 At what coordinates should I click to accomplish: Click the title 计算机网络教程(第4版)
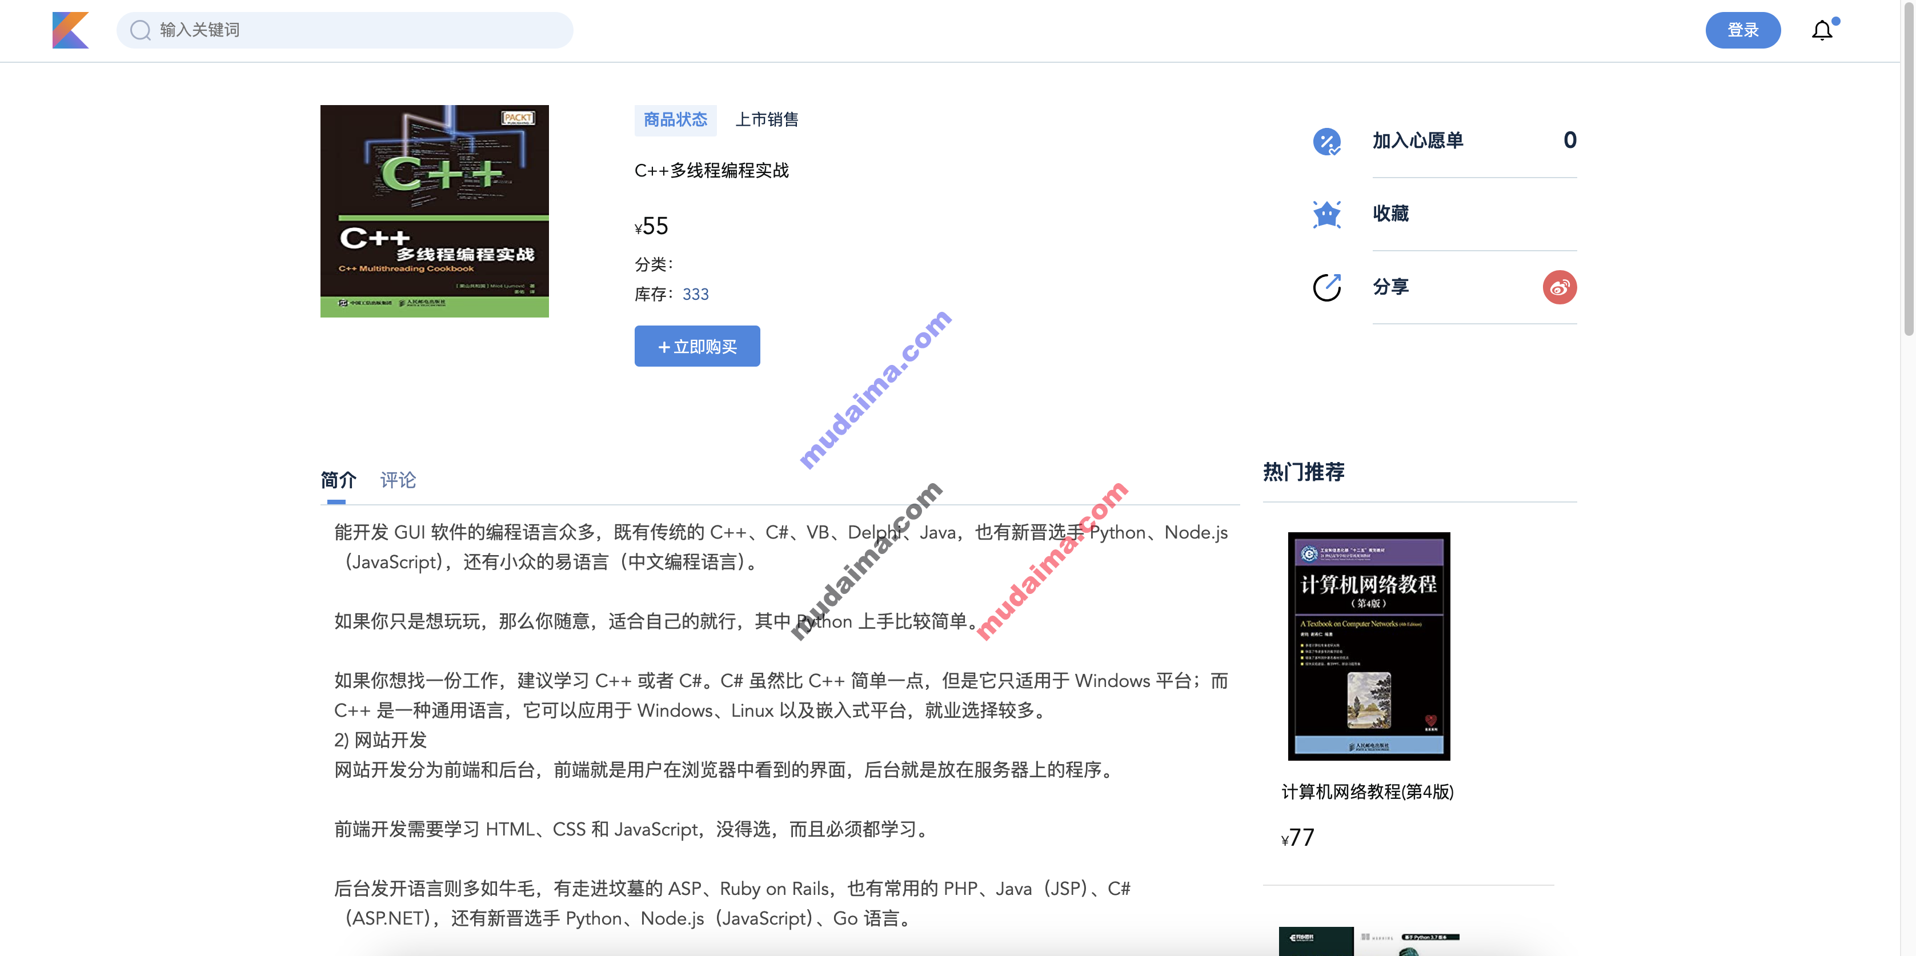pos(1367,792)
